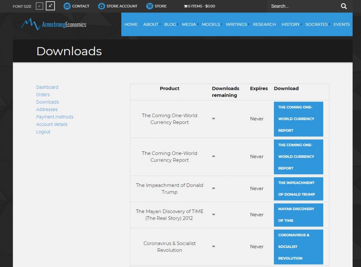Open the cart showing 0 items
Screen dimensions: 361x267
200,6
